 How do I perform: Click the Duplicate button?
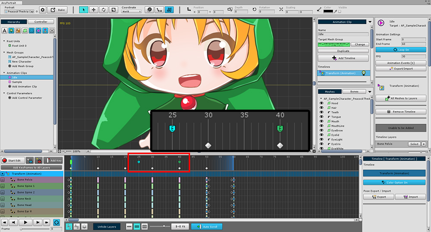pos(343,51)
